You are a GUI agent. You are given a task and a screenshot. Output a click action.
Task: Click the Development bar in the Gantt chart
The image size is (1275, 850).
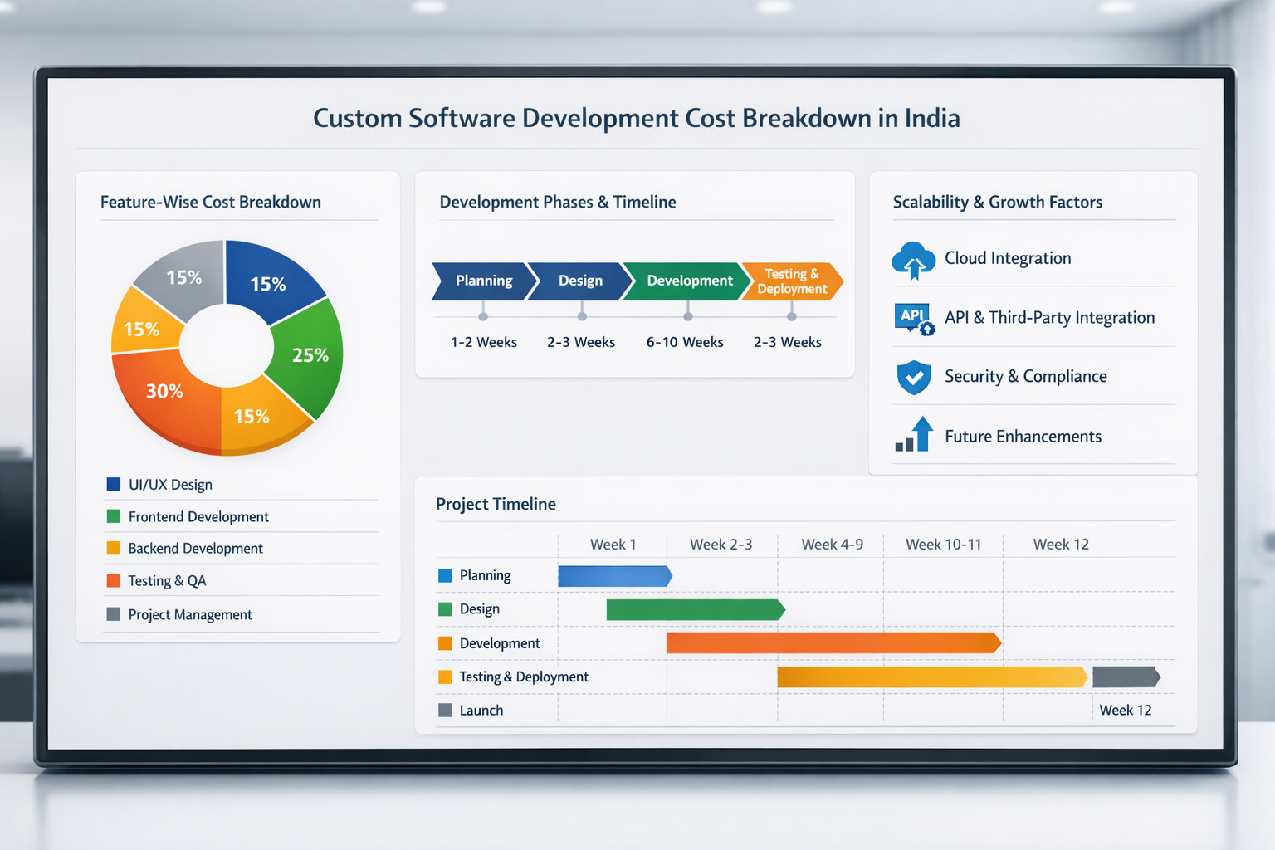tap(830, 642)
